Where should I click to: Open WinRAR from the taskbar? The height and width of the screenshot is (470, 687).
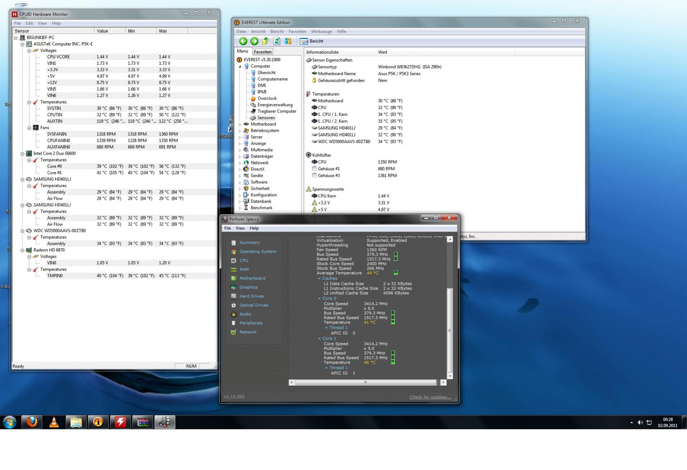click(x=143, y=422)
